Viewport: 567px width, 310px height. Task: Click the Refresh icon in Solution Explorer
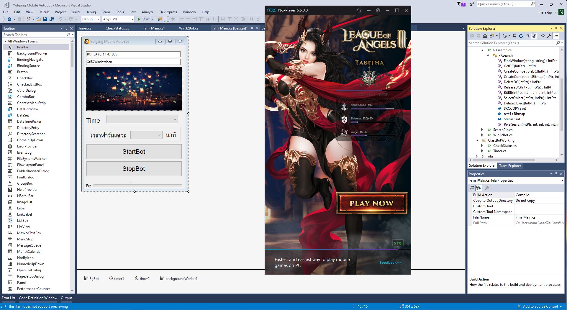coord(521,36)
